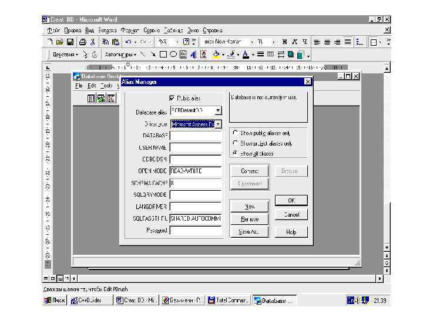Apply shadow effect from drawing toolbar

[x=291, y=55]
